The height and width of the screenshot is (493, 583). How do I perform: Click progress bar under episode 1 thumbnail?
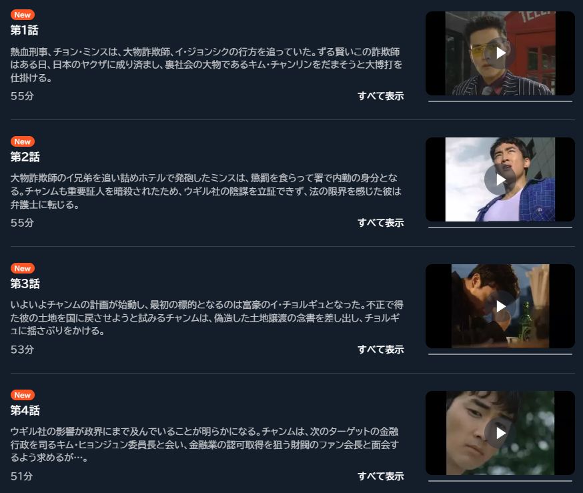click(x=500, y=101)
